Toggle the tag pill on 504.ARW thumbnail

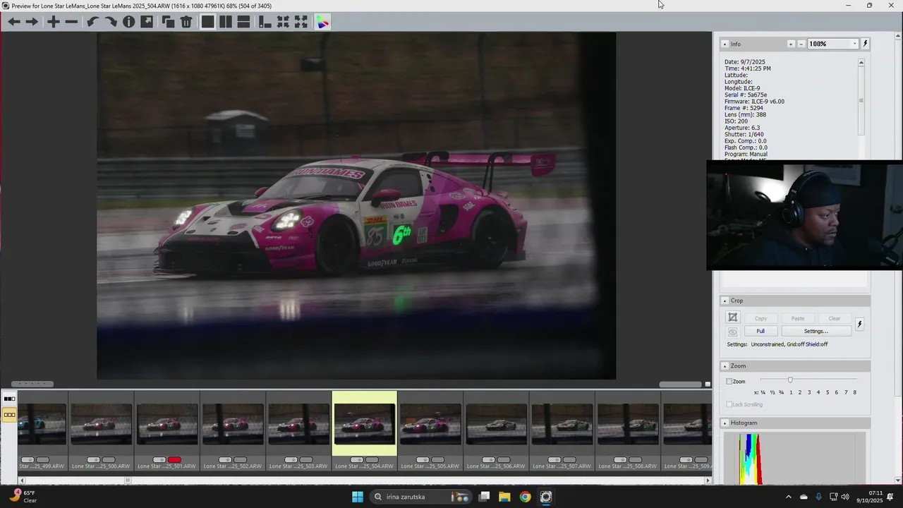357,460
